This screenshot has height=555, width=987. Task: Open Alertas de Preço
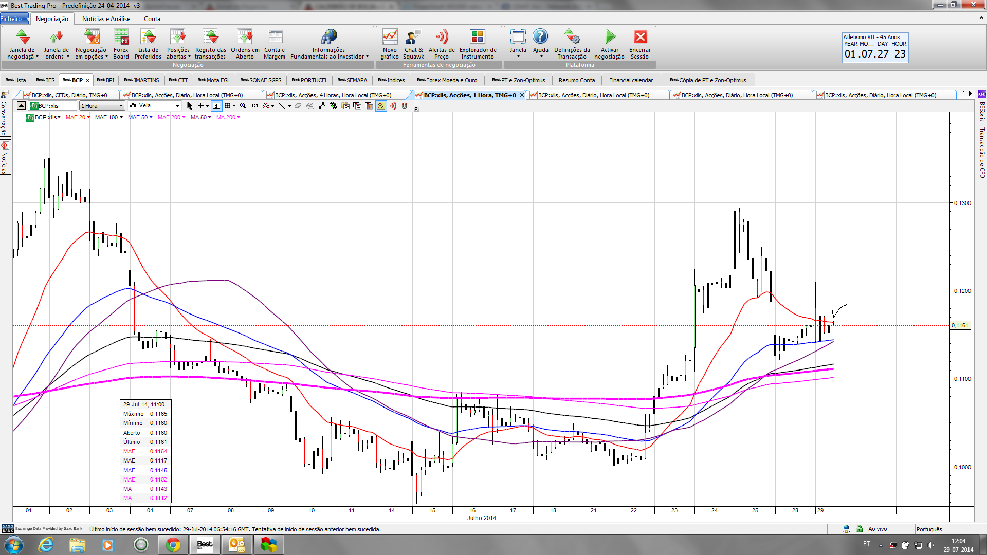point(442,44)
